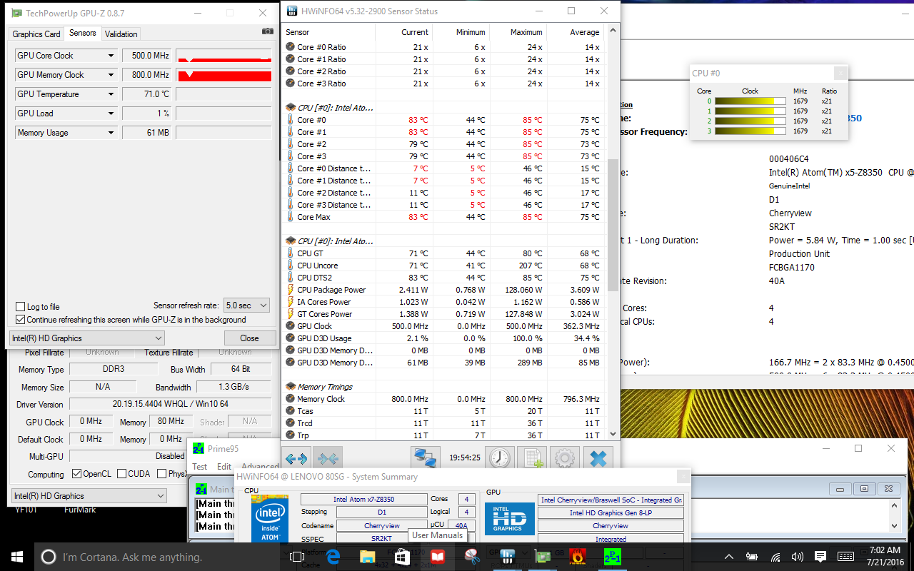Switch to HWiNFO via its taskbar icon

[x=508, y=557]
